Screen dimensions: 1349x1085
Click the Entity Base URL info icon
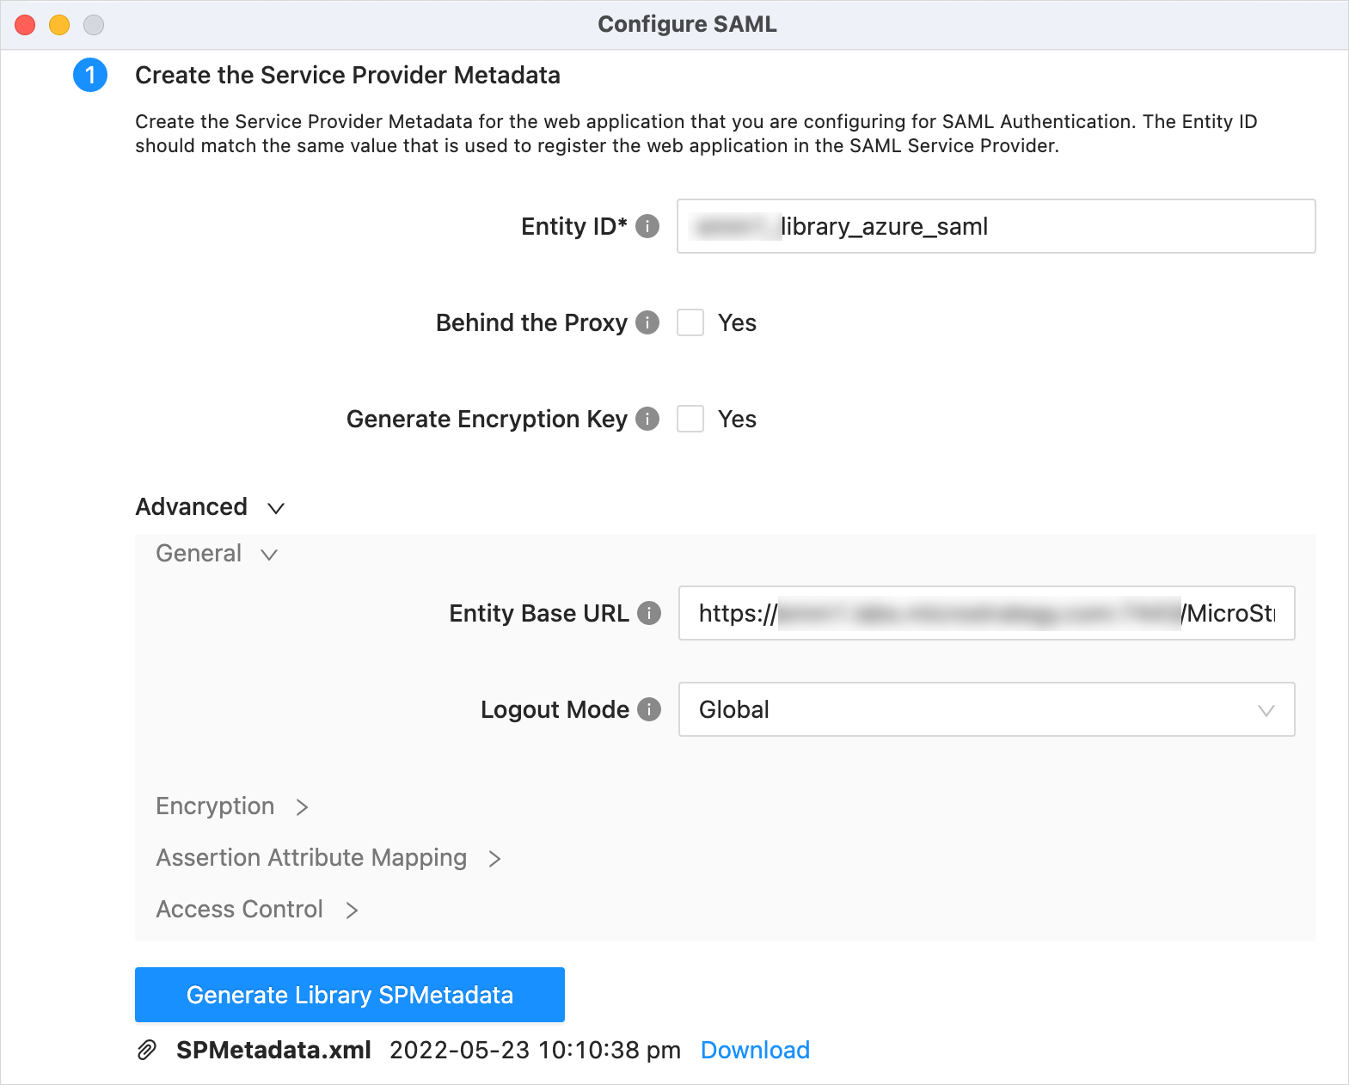649,613
